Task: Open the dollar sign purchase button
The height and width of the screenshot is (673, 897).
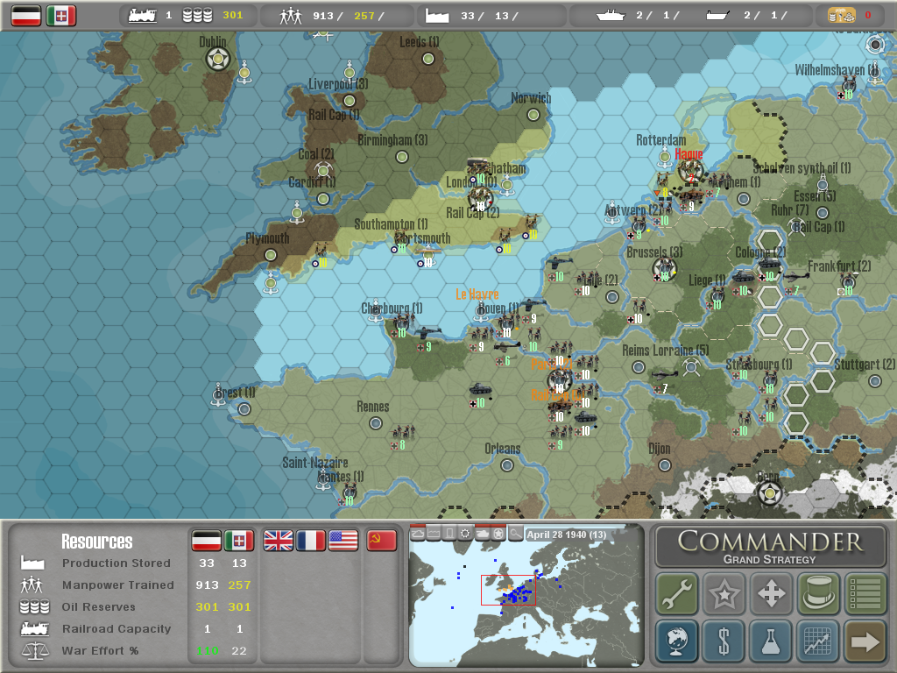Action: click(x=724, y=641)
